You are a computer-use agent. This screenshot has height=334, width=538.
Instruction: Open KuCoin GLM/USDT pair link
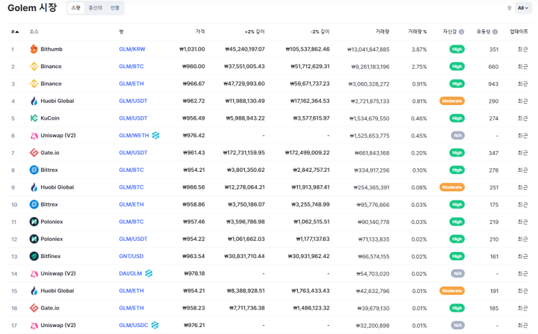[133, 118]
